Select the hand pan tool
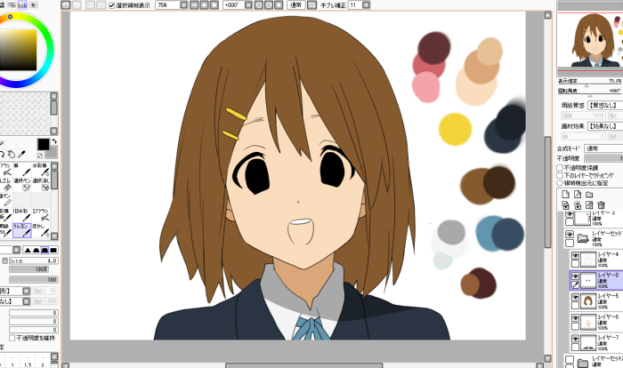 tap(12, 154)
